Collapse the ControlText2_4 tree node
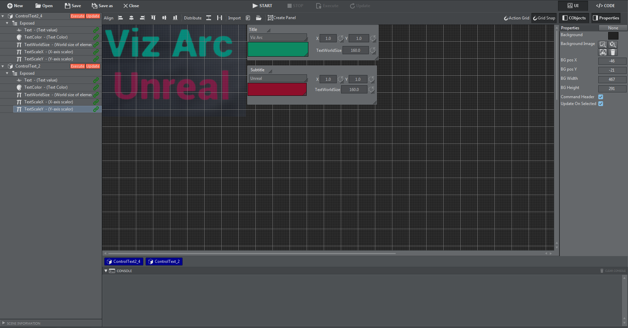The image size is (628, 328). (3, 16)
